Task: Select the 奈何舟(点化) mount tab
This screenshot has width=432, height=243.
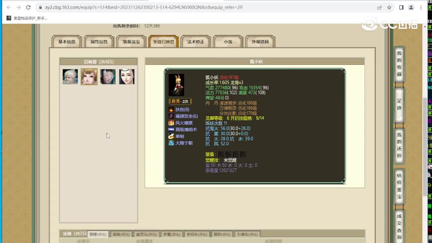Action: coord(197,234)
